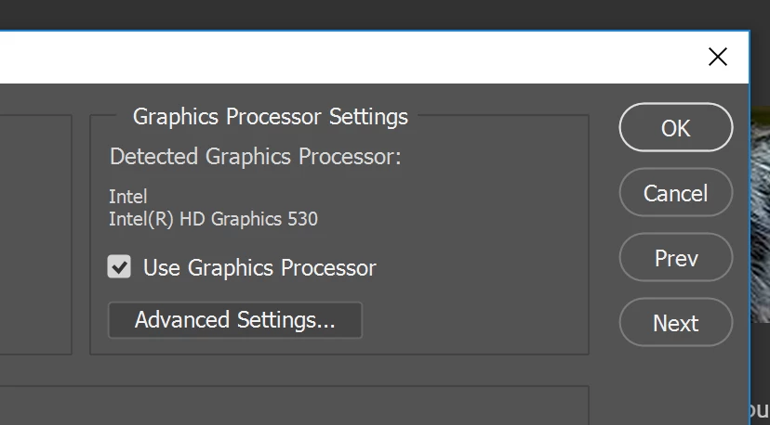Viewport: 770px width, 425px height.
Task: Click the Intel(R) HD Graphics 530 text
Action: click(213, 219)
